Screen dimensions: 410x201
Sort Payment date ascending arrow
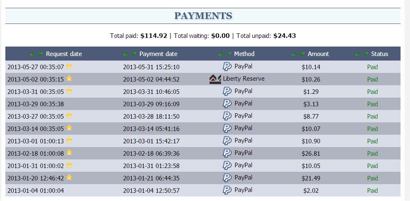(126, 54)
